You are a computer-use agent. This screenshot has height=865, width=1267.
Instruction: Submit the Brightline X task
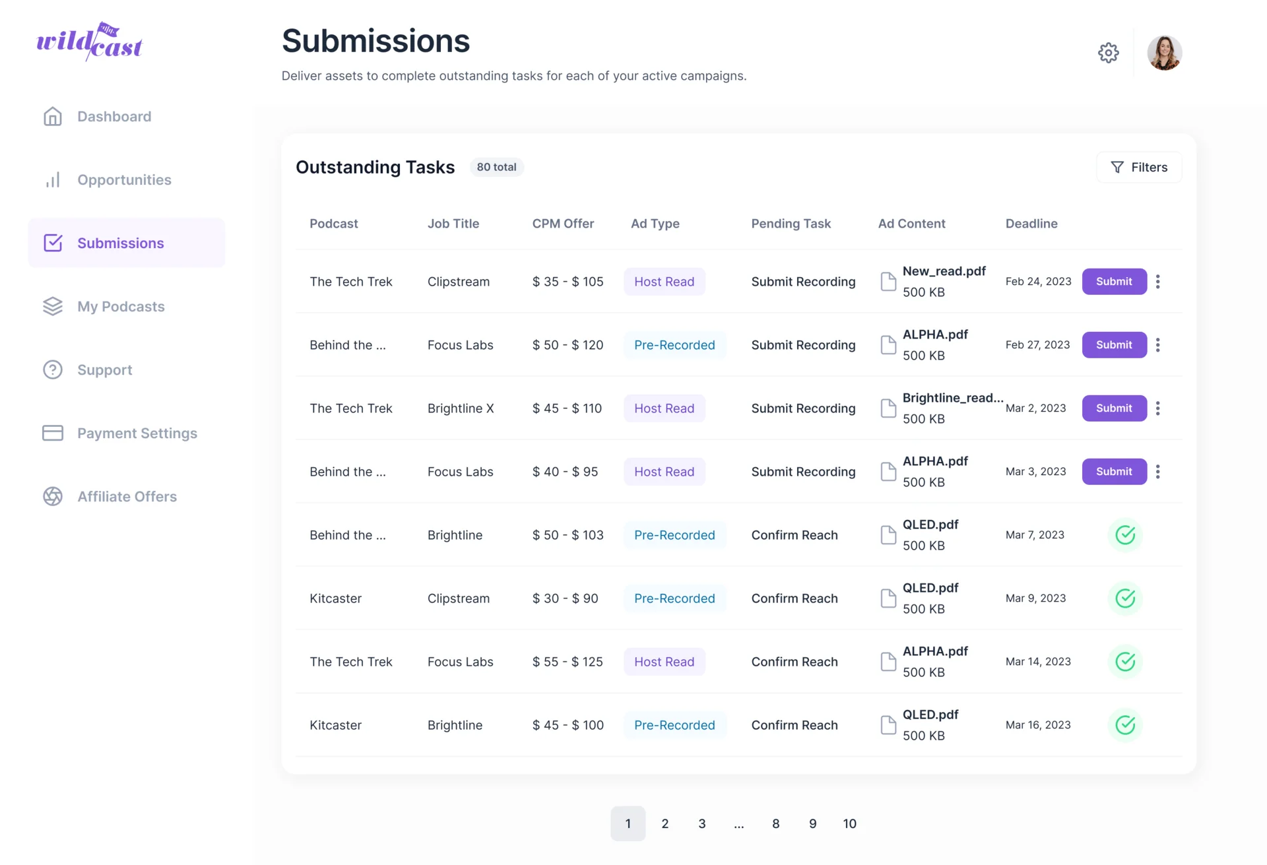(x=1114, y=408)
